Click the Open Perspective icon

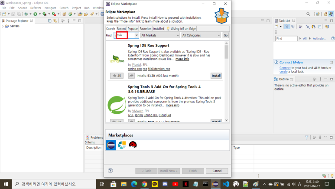[x=318, y=14]
